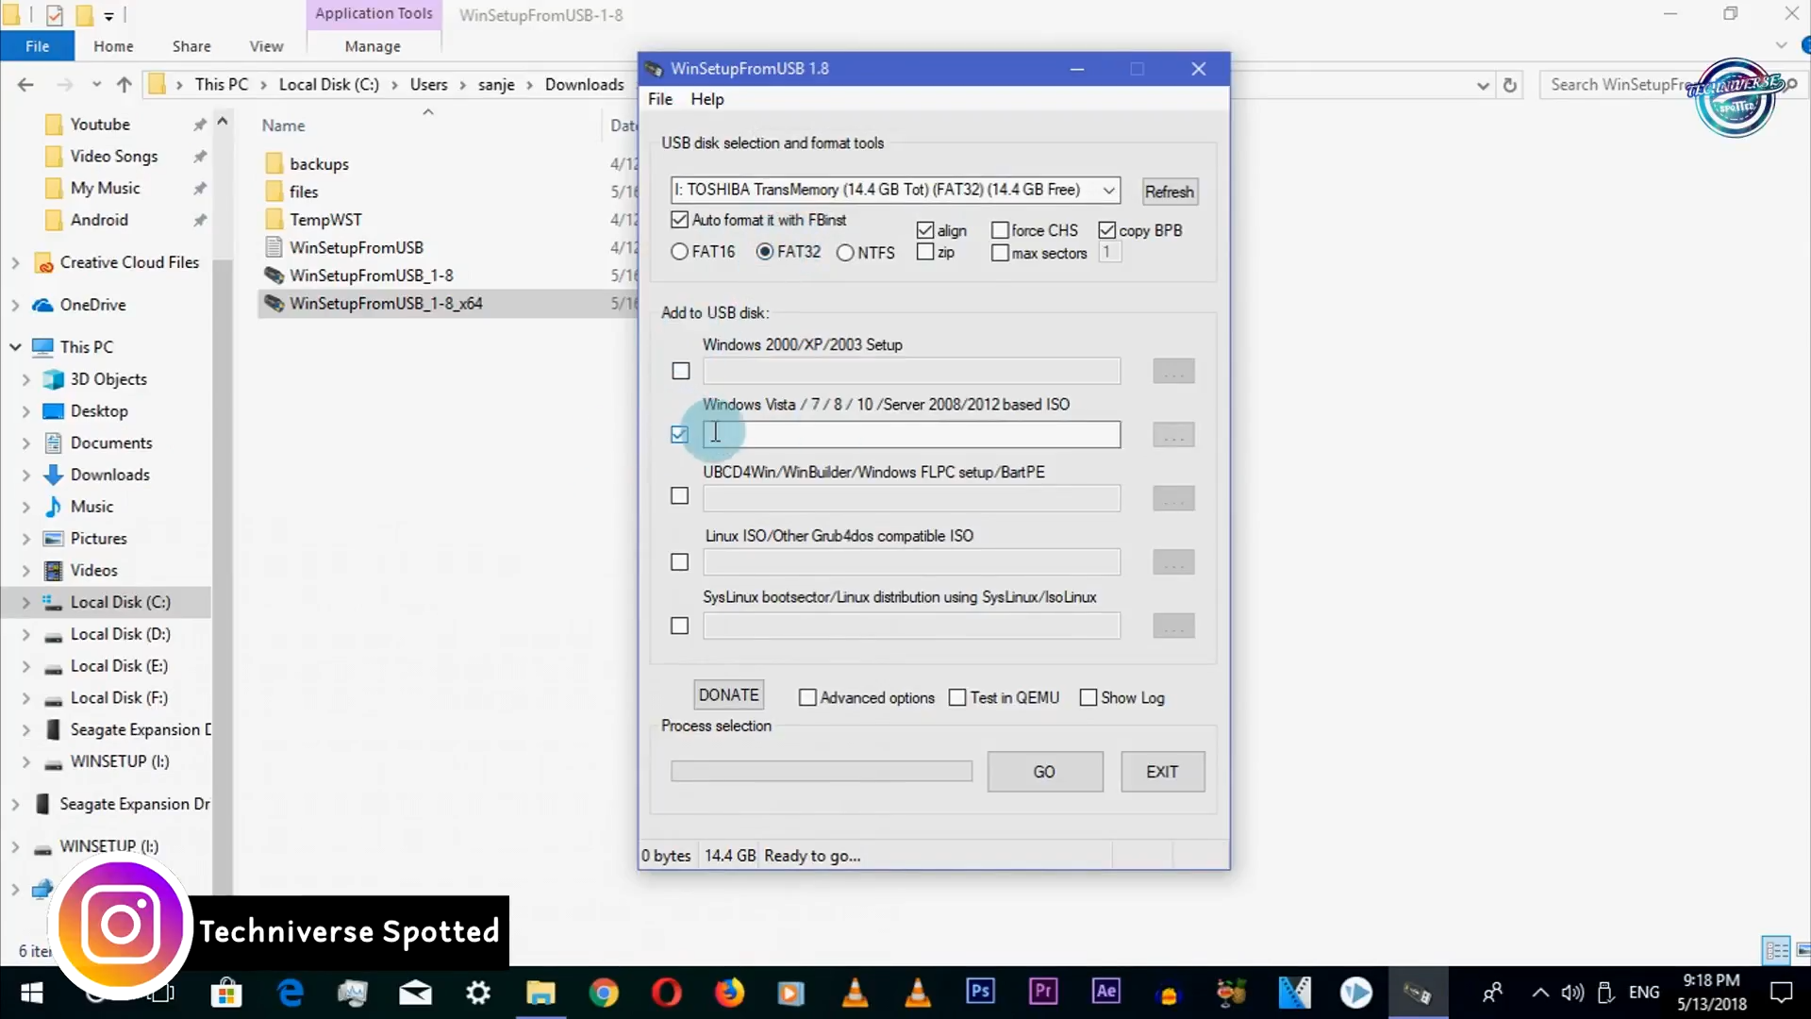The image size is (1811, 1019).
Task: Toggle the align checkbox
Action: coord(925,230)
